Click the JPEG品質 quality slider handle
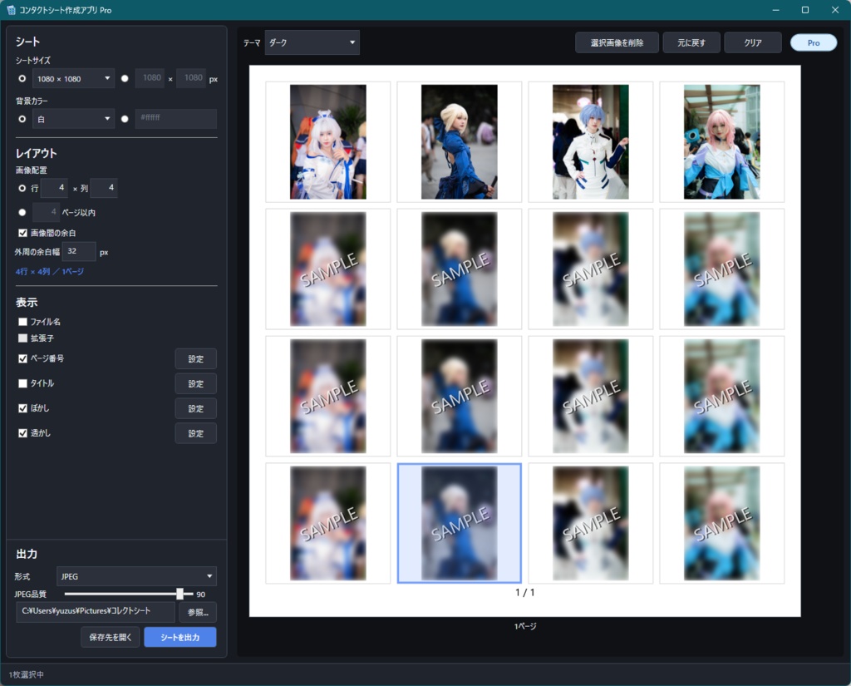 click(x=180, y=594)
